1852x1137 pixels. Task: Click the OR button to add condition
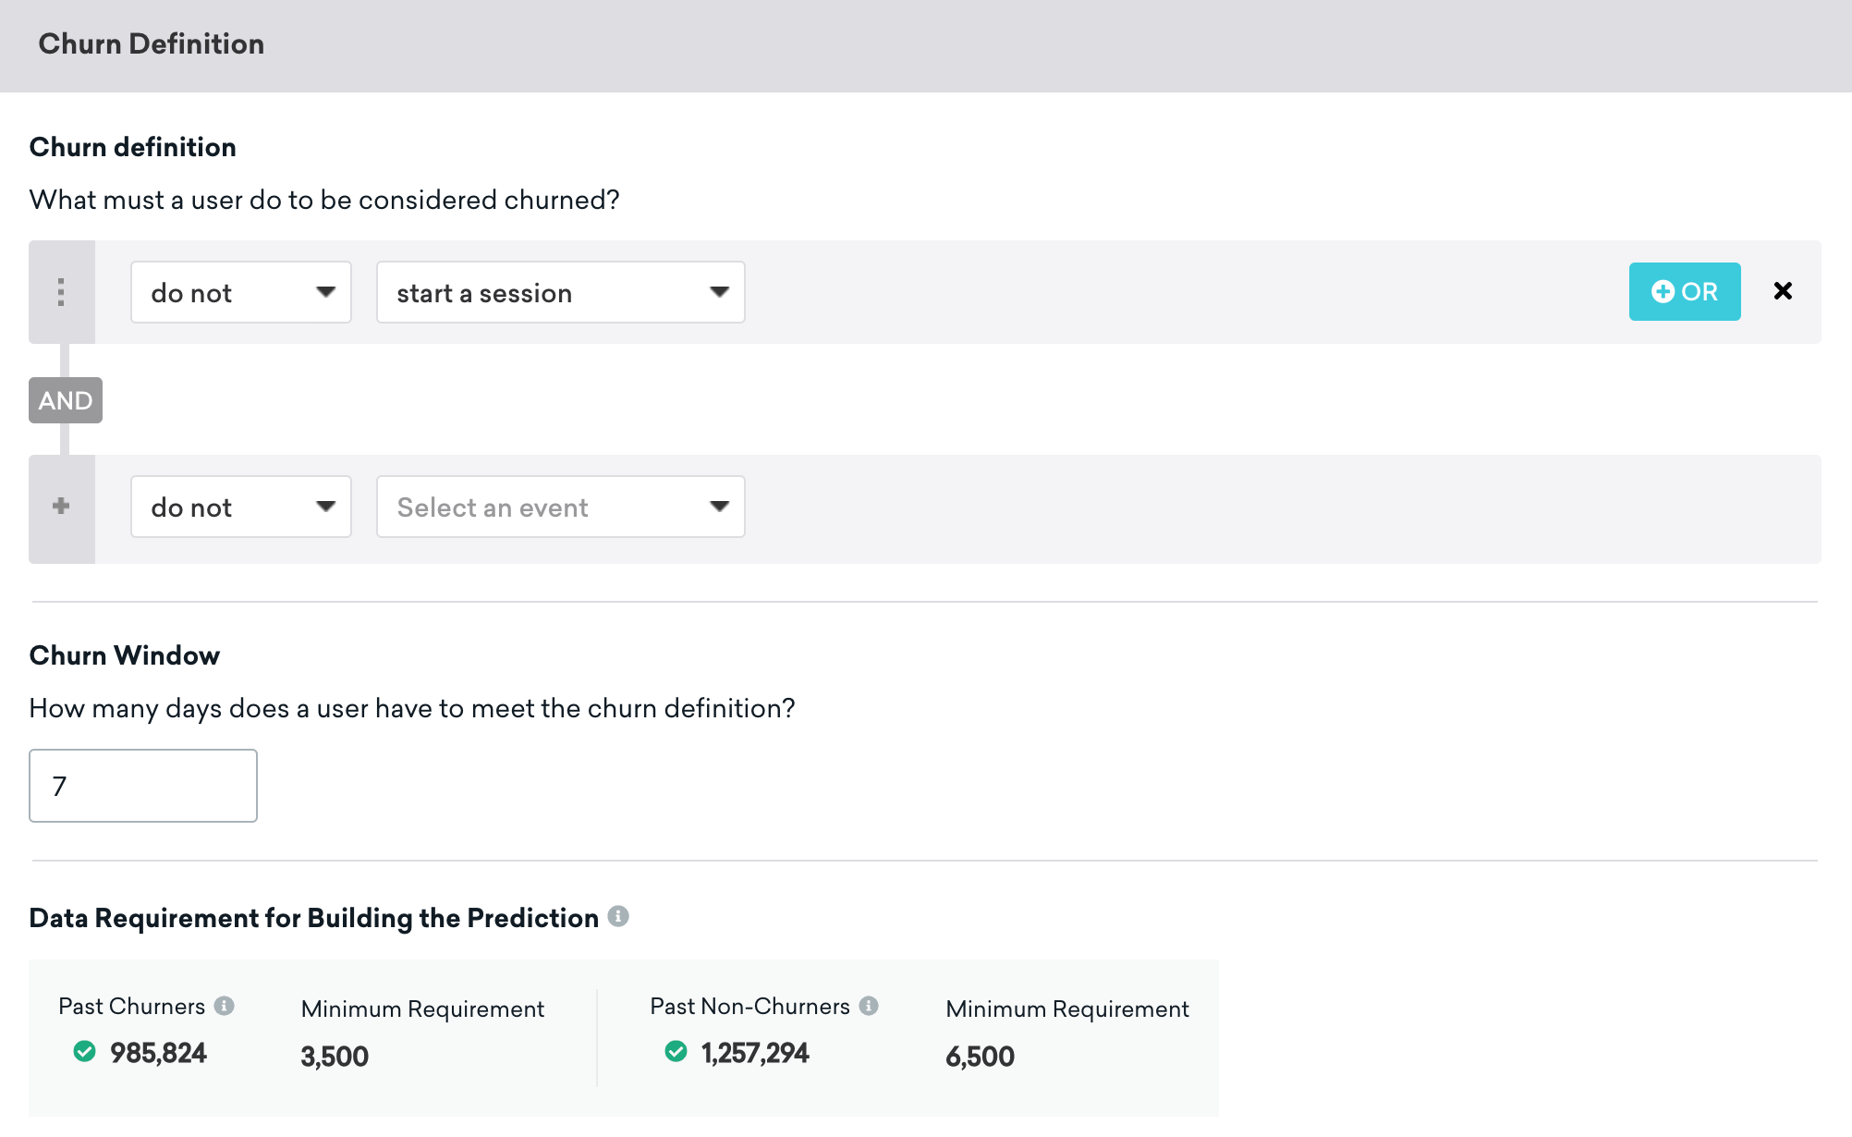point(1686,290)
